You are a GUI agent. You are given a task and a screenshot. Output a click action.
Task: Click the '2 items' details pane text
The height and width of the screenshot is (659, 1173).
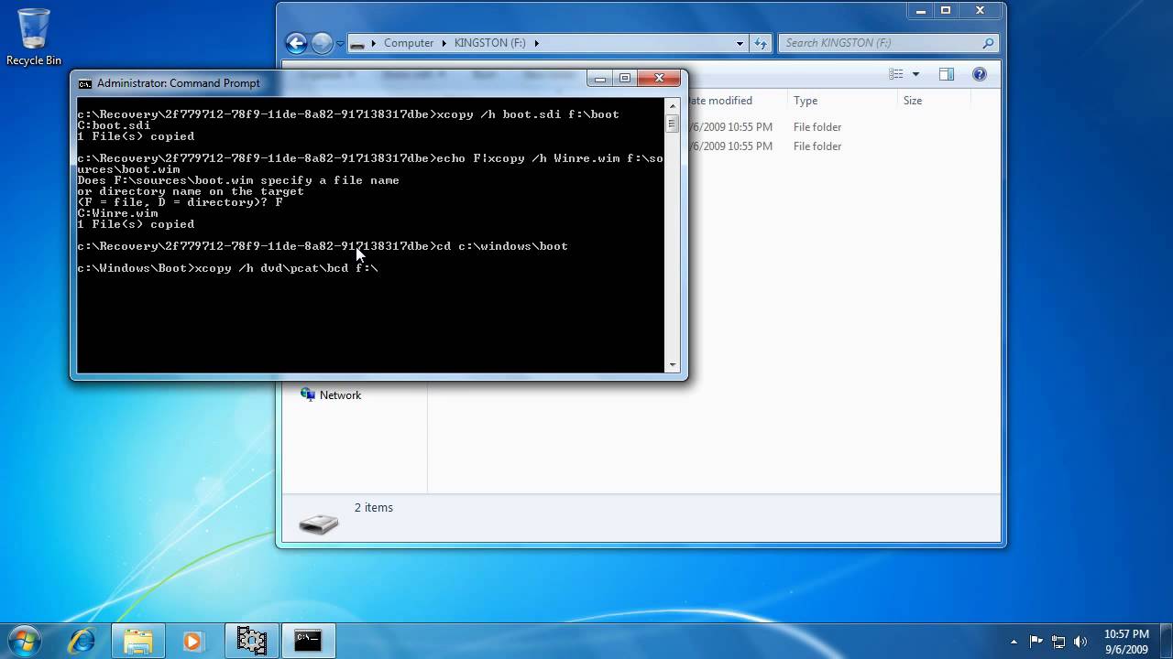[x=374, y=507]
